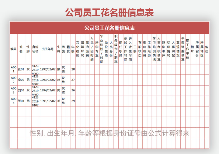Click the name cell 刘03
The height and width of the screenshot is (154, 219).
click(x=21, y=90)
